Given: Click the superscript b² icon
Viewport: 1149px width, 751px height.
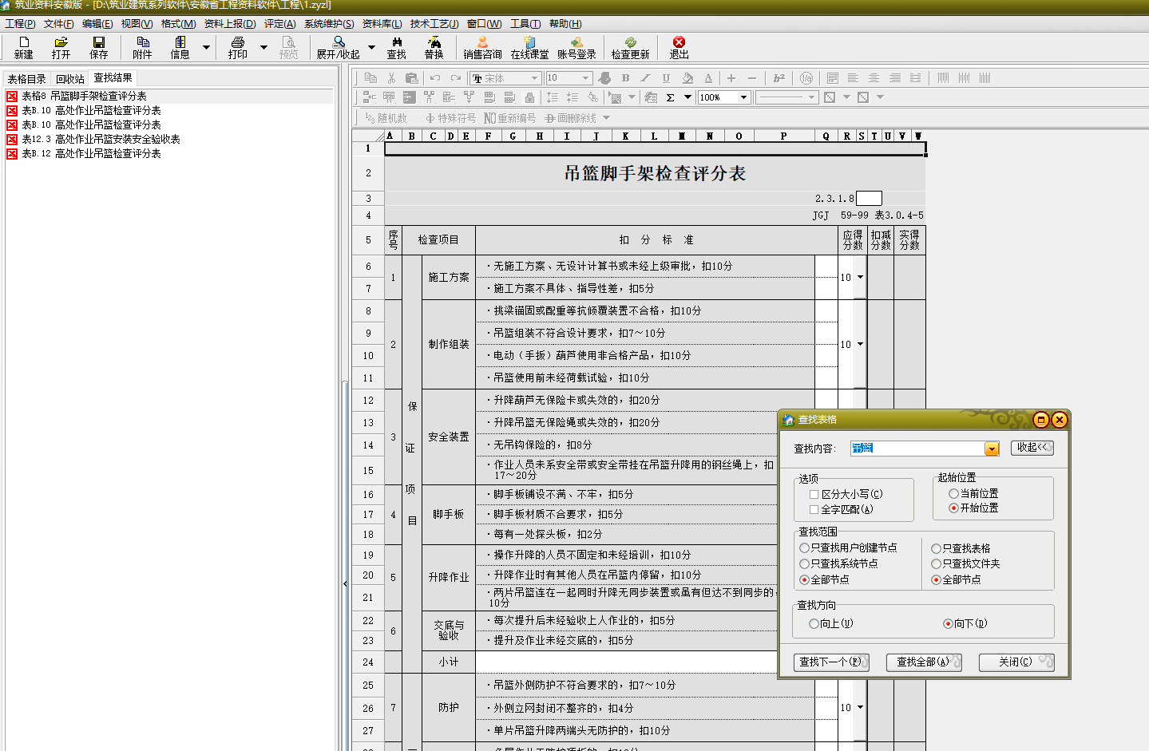Looking at the screenshot, I should [779, 77].
